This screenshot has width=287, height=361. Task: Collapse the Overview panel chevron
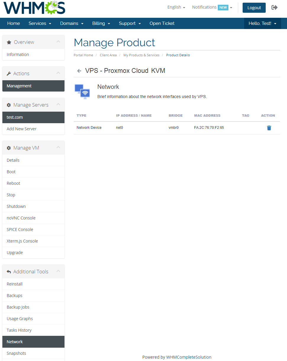tap(58, 42)
